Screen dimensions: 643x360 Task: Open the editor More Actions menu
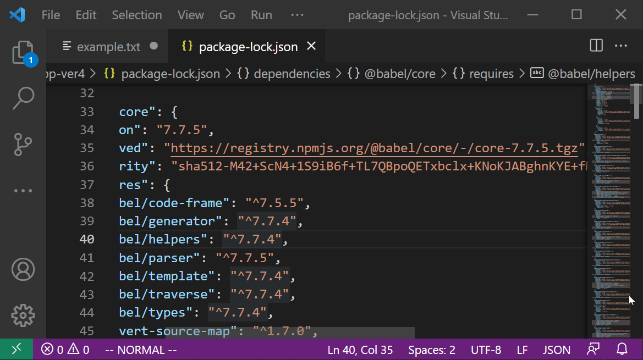(x=621, y=46)
